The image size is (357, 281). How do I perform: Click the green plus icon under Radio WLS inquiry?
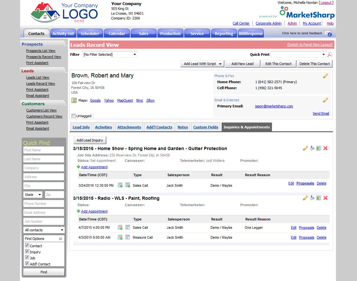78,211
